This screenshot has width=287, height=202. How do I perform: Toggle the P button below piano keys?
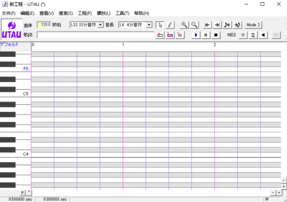(23, 192)
